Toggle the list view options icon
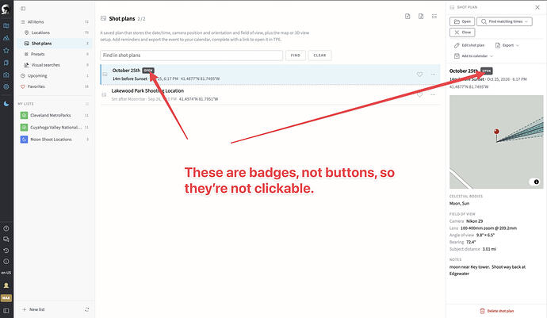547x318 pixels. click(434, 17)
